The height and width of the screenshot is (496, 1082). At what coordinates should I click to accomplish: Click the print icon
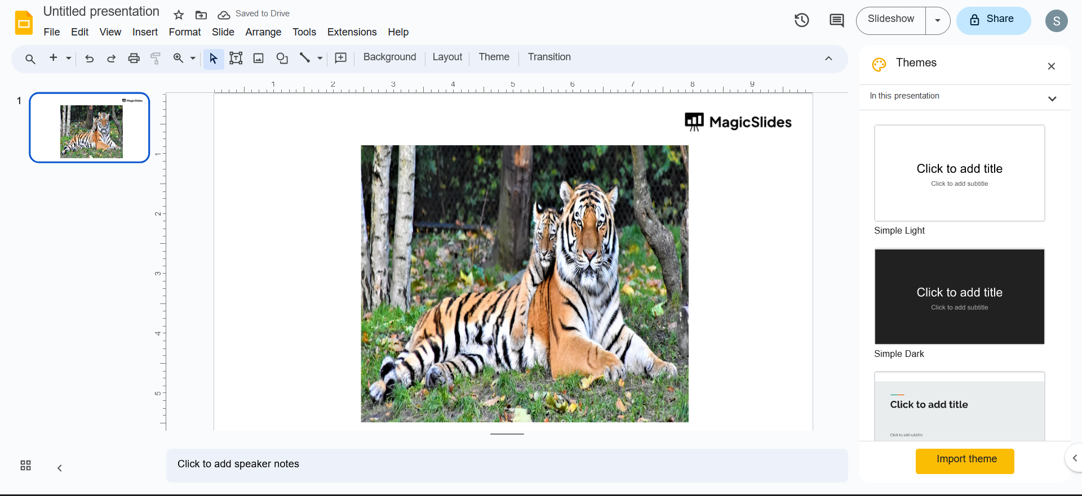(134, 58)
